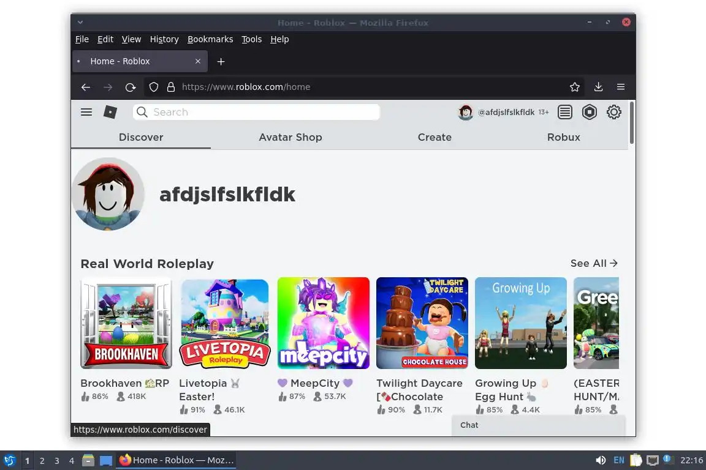Image resolution: width=706 pixels, height=470 pixels.
Task: Open the Robux tab
Action: [564, 137]
